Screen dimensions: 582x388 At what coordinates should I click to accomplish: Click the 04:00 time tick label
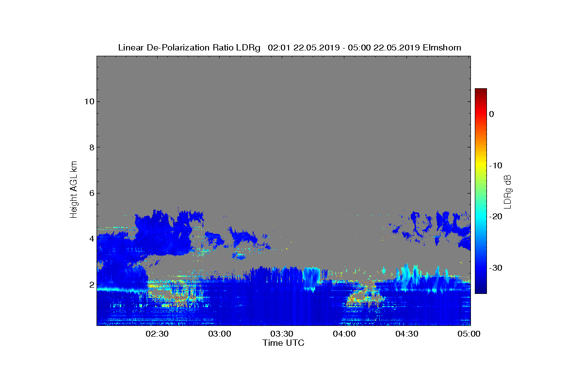click(344, 334)
